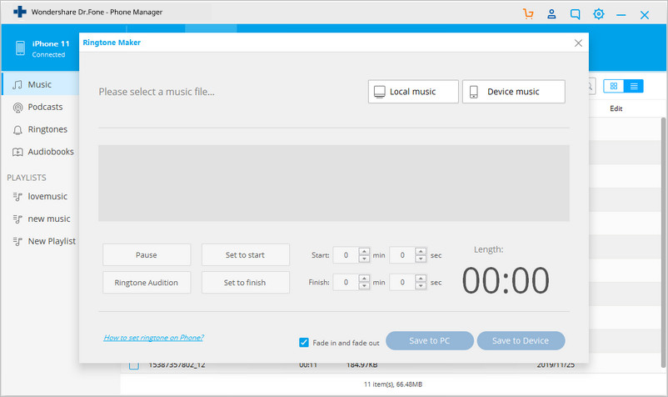This screenshot has width=668, height=397.
Task: Open Ringtones in the sidebar
Action: (41, 129)
